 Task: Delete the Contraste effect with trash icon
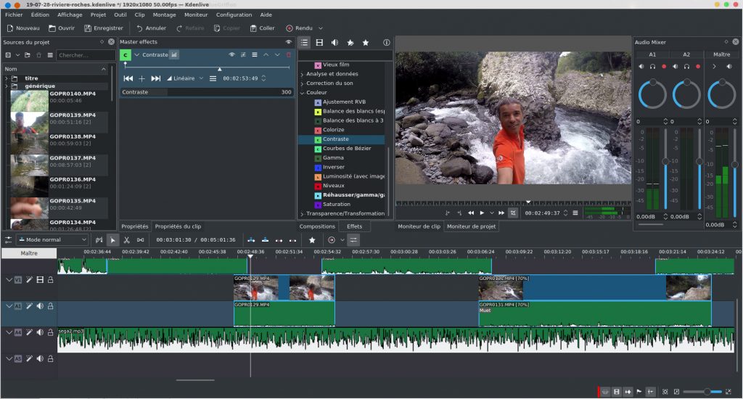[288, 54]
